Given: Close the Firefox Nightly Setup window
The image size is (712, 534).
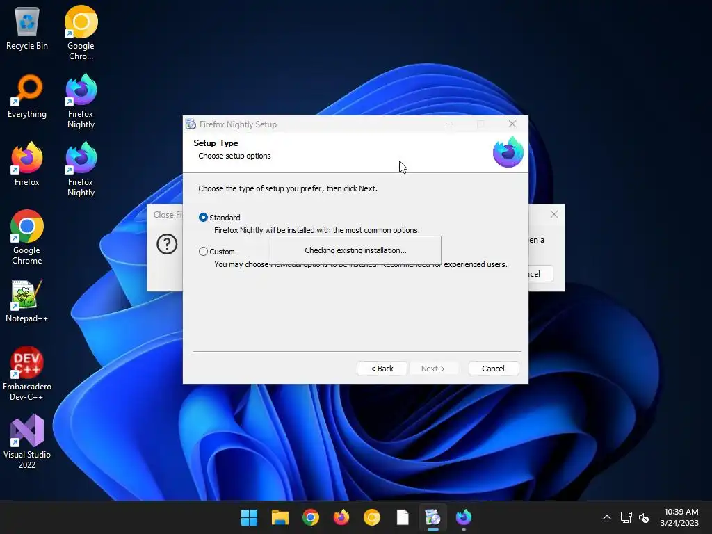Looking at the screenshot, I should click(x=512, y=124).
